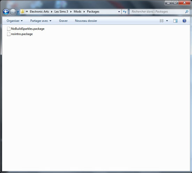
Task: Refresh the Packages folder view
Action: pyautogui.click(x=125, y=12)
